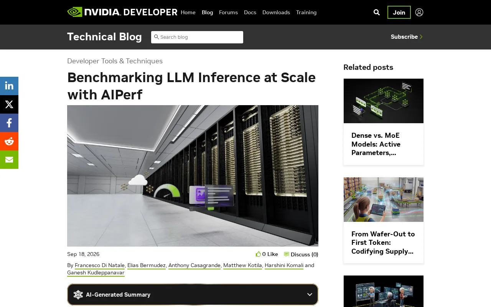Image resolution: width=491 pixels, height=307 pixels.
Task: Click the NVIDIA Developer logo
Action: tap(122, 12)
